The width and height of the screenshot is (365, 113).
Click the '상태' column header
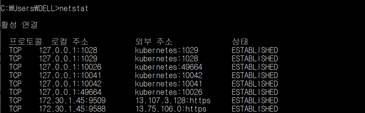click(240, 42)
